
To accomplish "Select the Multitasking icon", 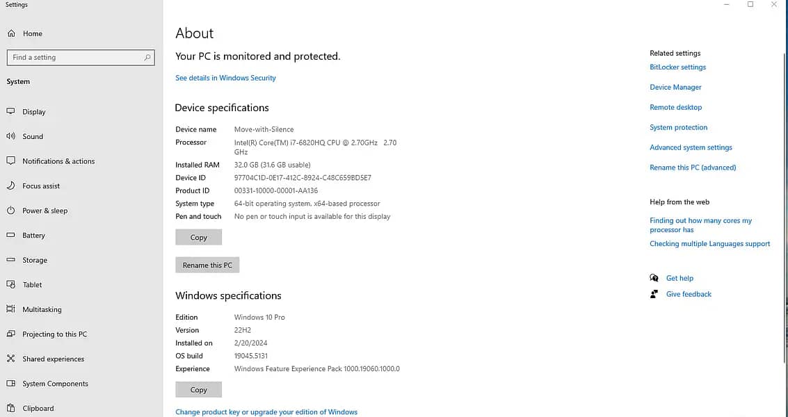I will coord(10,309).
